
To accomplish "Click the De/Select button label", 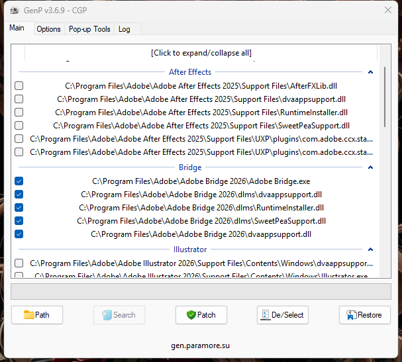I will coord(287,314).
